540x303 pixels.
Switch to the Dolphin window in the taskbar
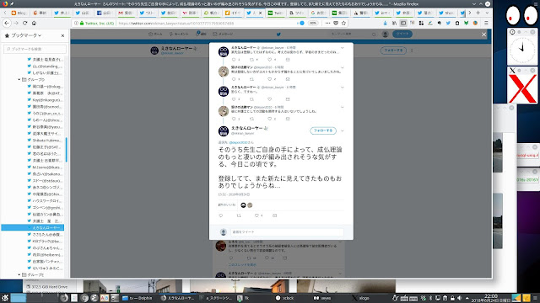(x=137, y=298)
